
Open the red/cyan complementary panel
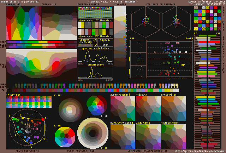(148, 109)
